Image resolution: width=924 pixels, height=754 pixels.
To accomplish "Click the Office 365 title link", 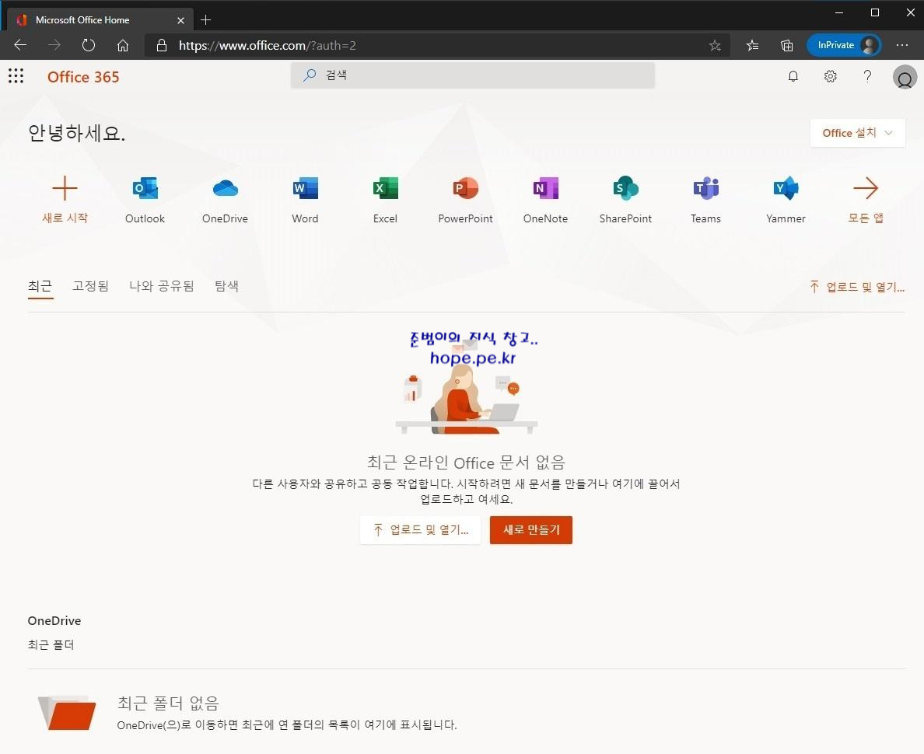I will click(83, 77).
